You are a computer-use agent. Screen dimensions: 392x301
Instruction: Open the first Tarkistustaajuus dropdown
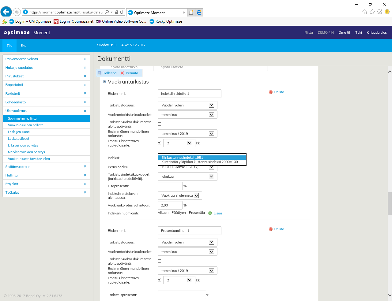(x=211, y=105)
